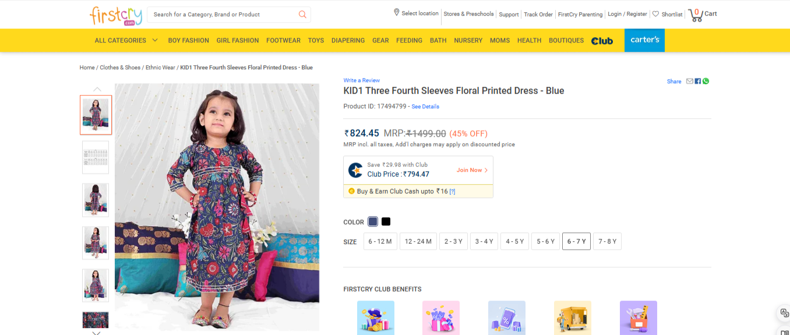Pick size 7 - 8 Y
The height and width of the screenshot is (335, 790).
point(607,241)
